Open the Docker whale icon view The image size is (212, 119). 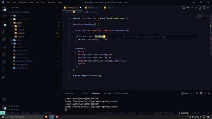4,77
